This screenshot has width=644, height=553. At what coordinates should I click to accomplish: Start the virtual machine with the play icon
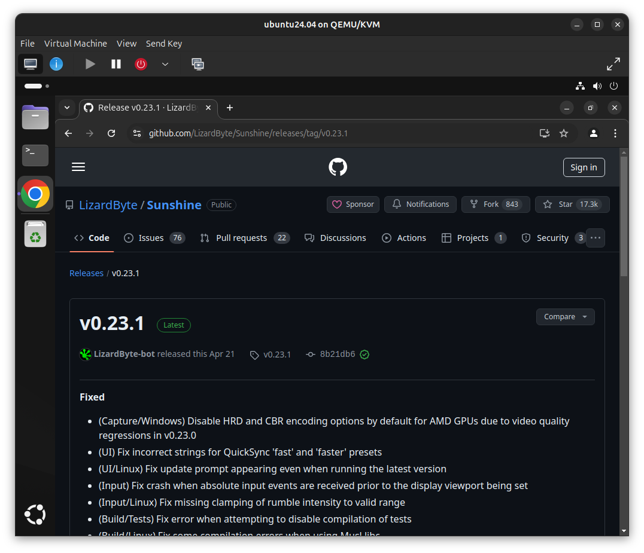[x=90, y=64]
